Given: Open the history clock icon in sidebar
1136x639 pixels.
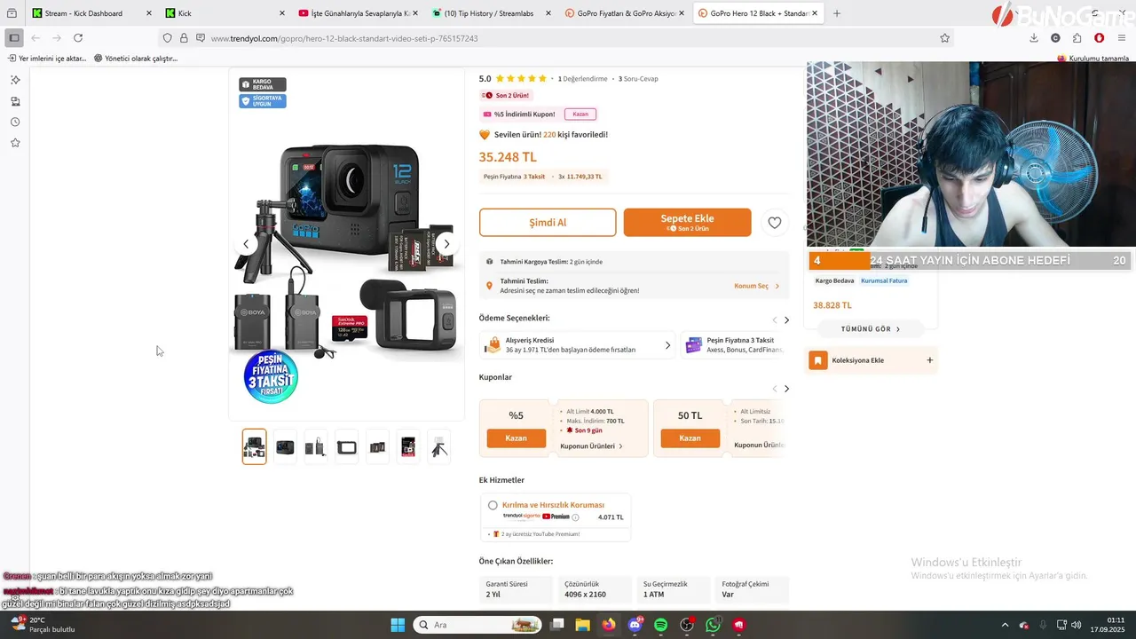Looking at the screenshot, I should click(15, 122).
